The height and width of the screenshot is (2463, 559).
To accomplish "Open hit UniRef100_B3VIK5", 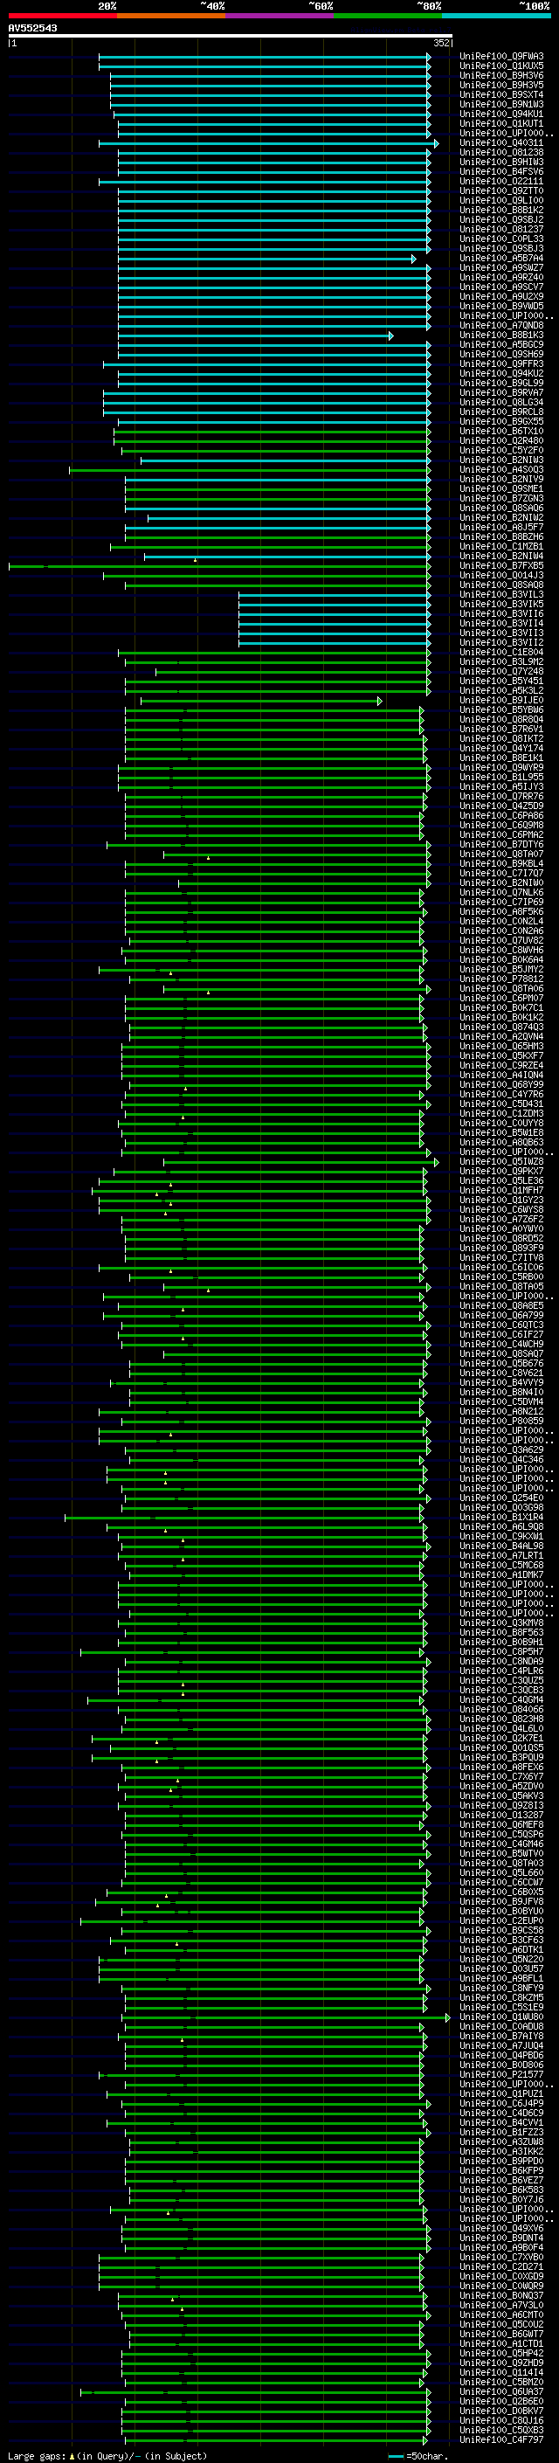I will [501, 605].
